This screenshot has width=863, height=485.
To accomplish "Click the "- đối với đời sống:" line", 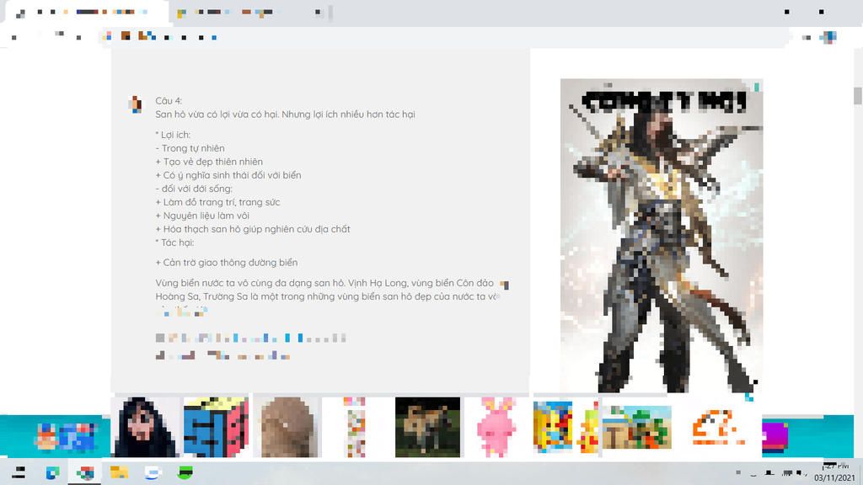I will tap(194, 189).
